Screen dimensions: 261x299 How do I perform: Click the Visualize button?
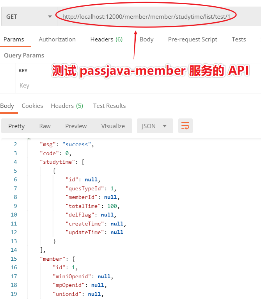tap(113, 126)
